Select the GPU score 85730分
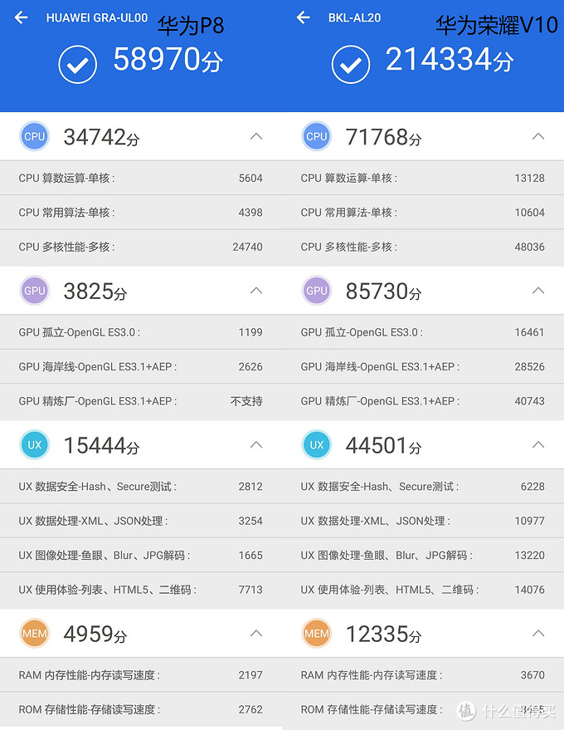Screen dimensions: 564x730 [383, 292]
